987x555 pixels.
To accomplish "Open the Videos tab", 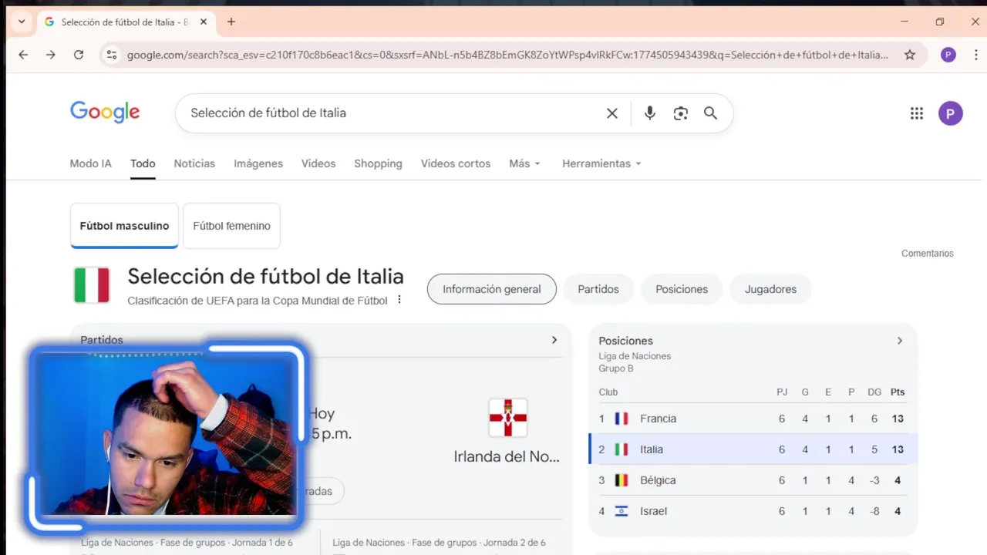I will click(318, 163).
